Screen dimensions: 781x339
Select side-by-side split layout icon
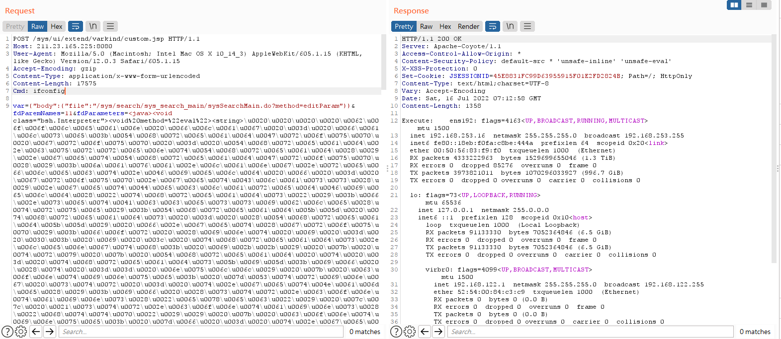734,5
